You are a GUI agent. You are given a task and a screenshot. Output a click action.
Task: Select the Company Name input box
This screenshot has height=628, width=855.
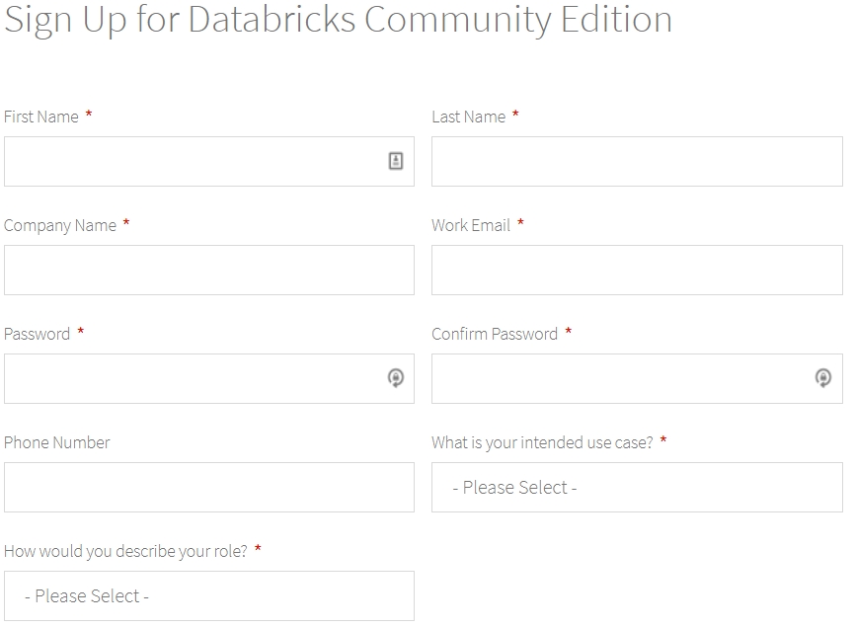[209, 271]
